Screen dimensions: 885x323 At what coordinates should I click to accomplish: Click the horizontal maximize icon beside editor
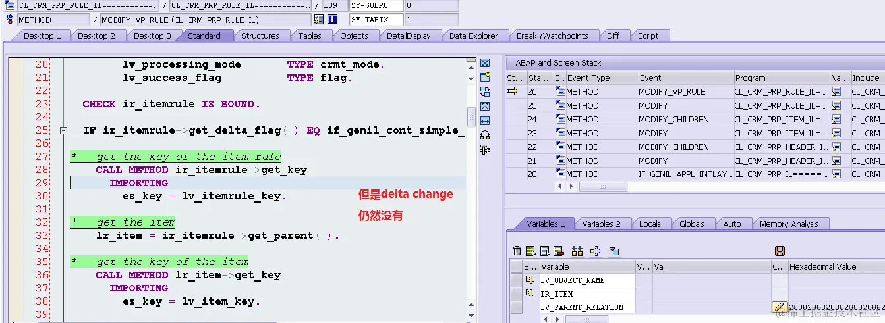(485, 120)
